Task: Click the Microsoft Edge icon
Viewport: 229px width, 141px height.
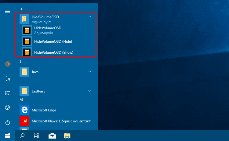Action: [24, 110]
